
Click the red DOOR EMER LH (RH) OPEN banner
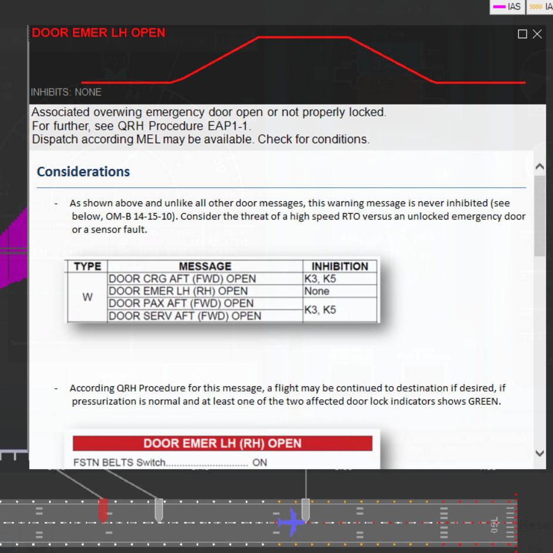(x=222, y=443)
